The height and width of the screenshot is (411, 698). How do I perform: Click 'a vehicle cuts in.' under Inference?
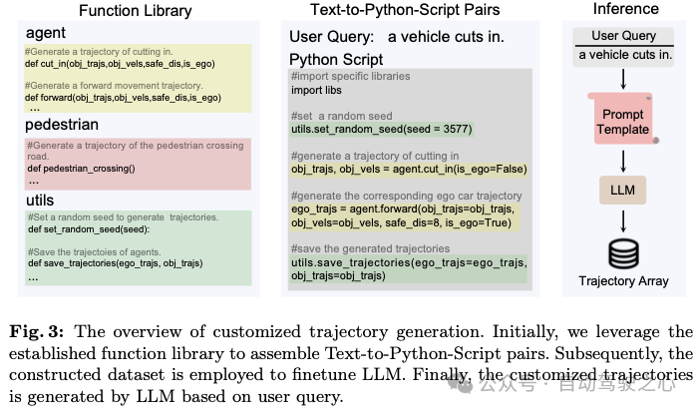point(625,55)
